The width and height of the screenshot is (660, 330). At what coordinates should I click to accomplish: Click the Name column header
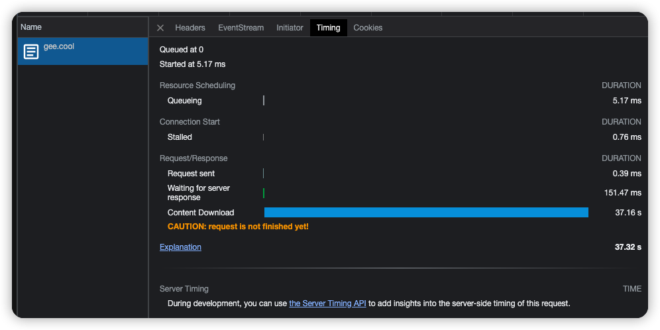tap(31, 27)
